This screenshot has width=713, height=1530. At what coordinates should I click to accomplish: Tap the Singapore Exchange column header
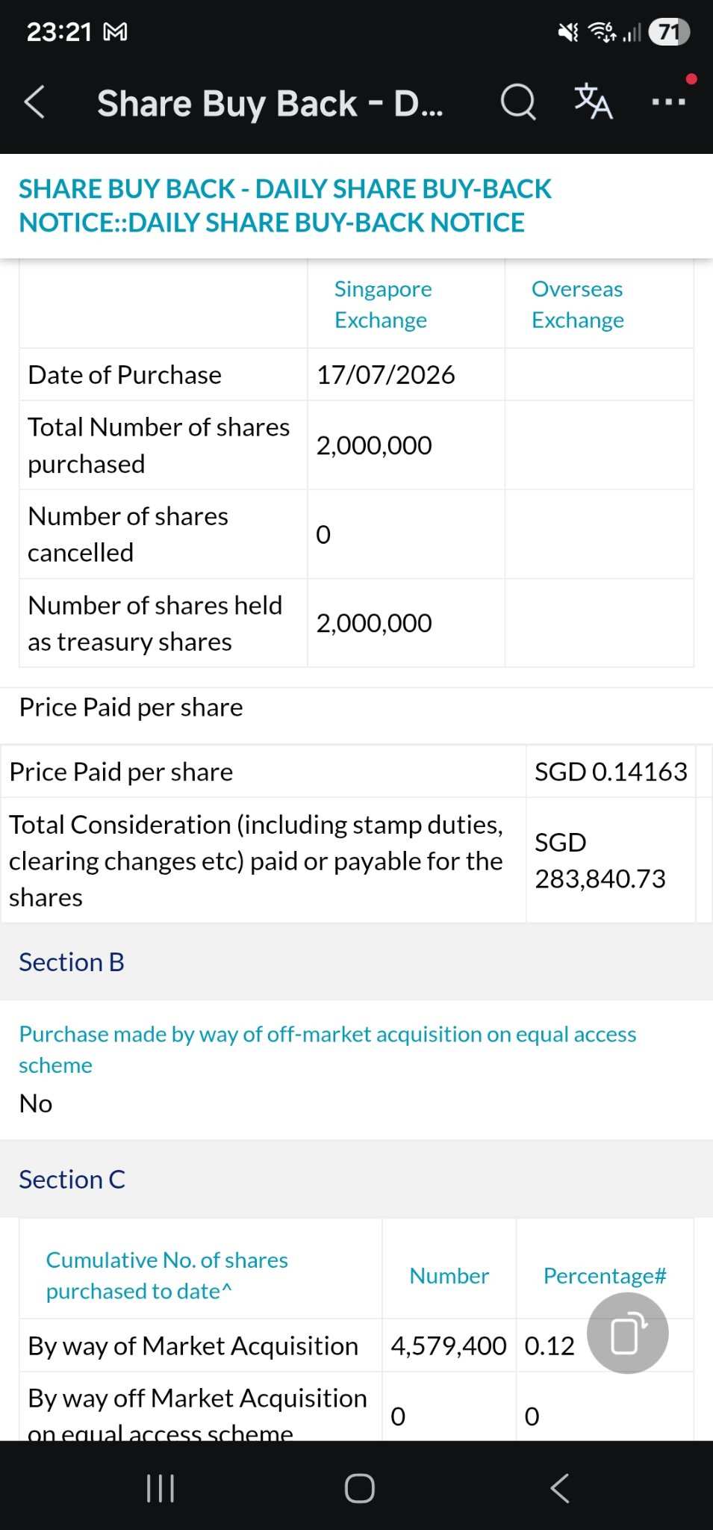coord(383,305)
